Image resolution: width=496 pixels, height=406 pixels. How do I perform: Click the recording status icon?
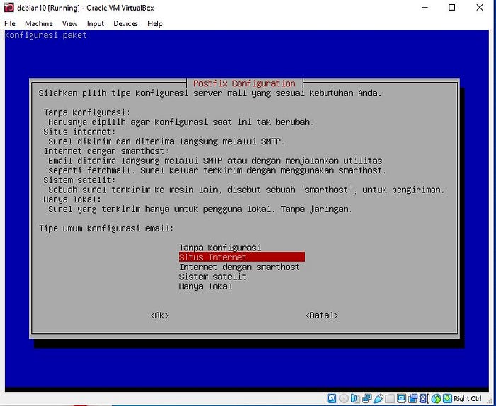tap(413, 398)
